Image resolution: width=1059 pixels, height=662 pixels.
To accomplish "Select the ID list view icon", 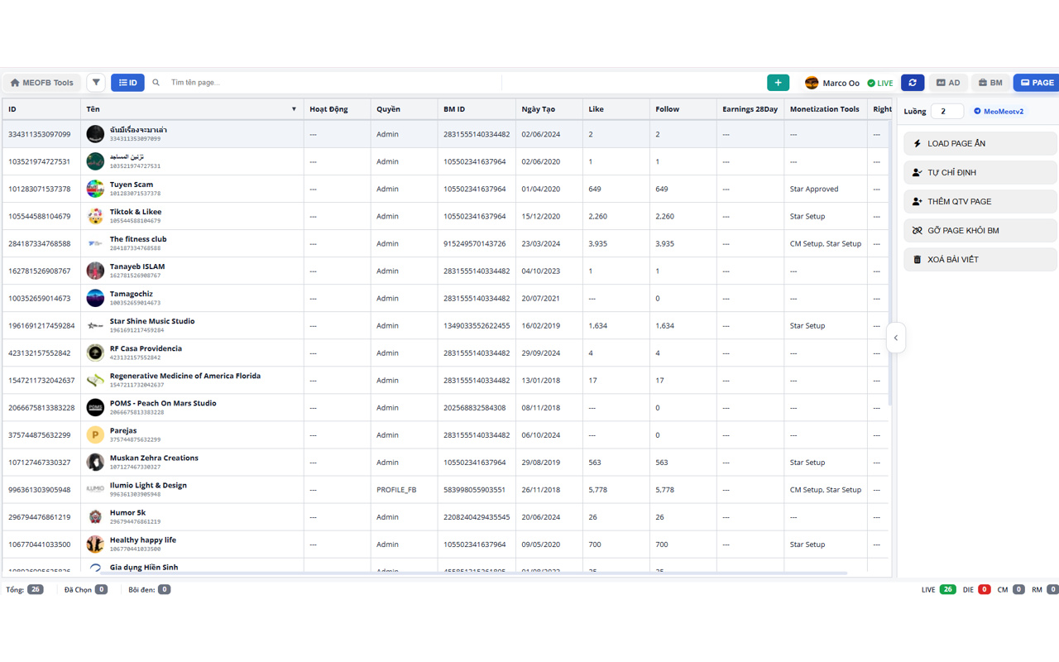I will (127, 82).
